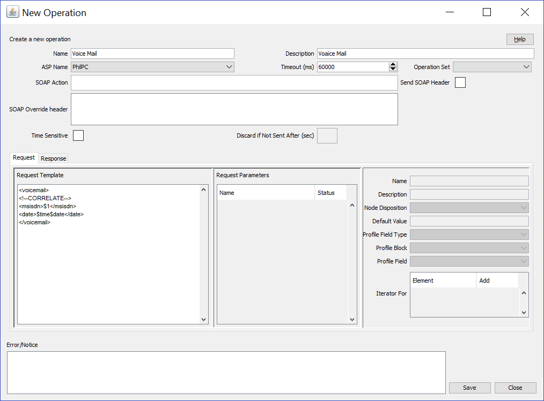The image size is (544, 401).
Task: Click the Element column header in Iterator For
Action: click(x=443, y=281)
